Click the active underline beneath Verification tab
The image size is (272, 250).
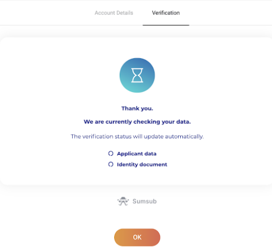coord(166,25)
